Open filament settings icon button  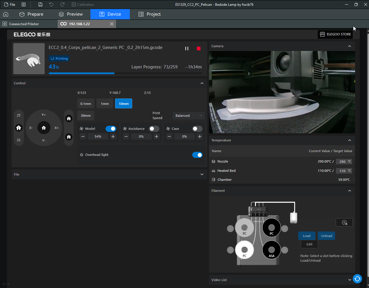click(x=344, y=223)
